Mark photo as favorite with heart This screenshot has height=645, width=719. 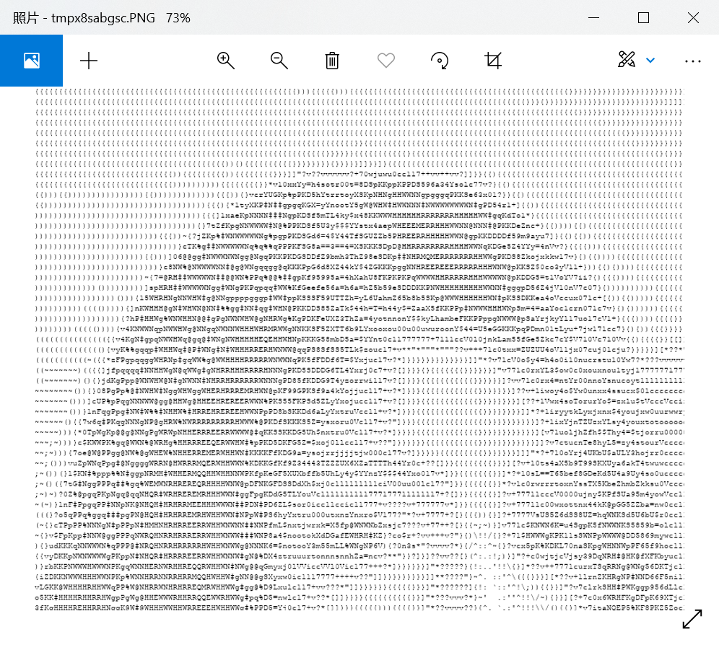386,61
